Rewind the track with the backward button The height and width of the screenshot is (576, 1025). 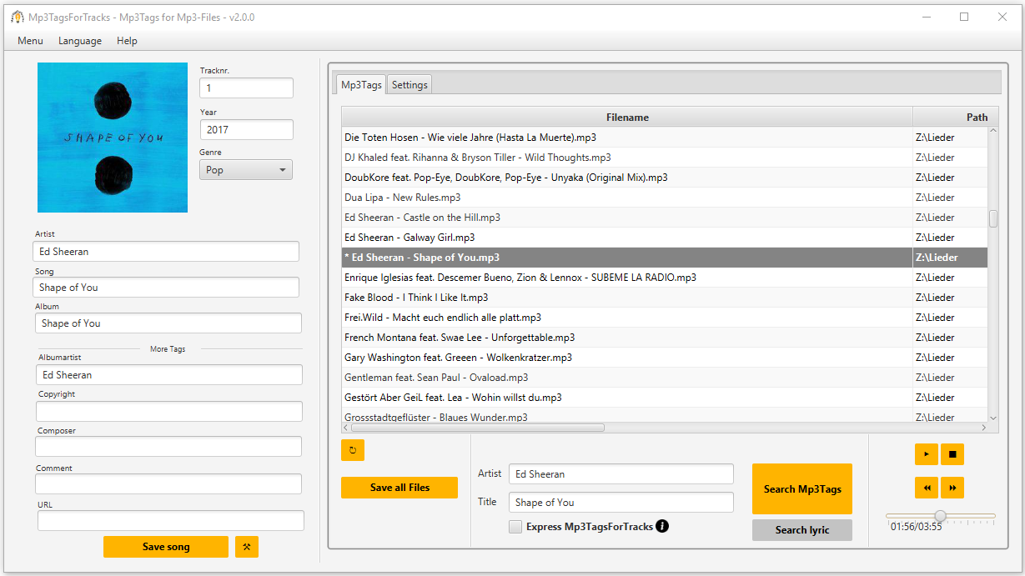[926, 488]
